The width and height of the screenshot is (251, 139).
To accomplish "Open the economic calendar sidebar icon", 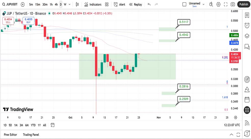I will 247,100.
